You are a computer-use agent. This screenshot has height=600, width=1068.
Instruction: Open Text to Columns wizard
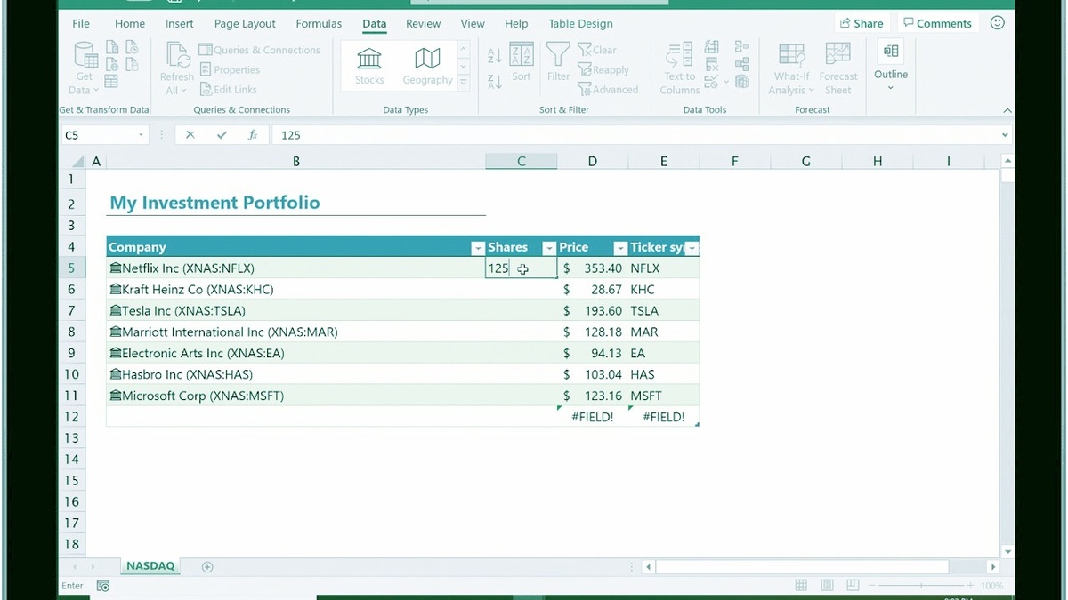point(680,68)
